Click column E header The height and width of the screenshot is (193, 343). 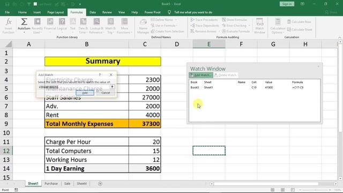tap(209, 44)
